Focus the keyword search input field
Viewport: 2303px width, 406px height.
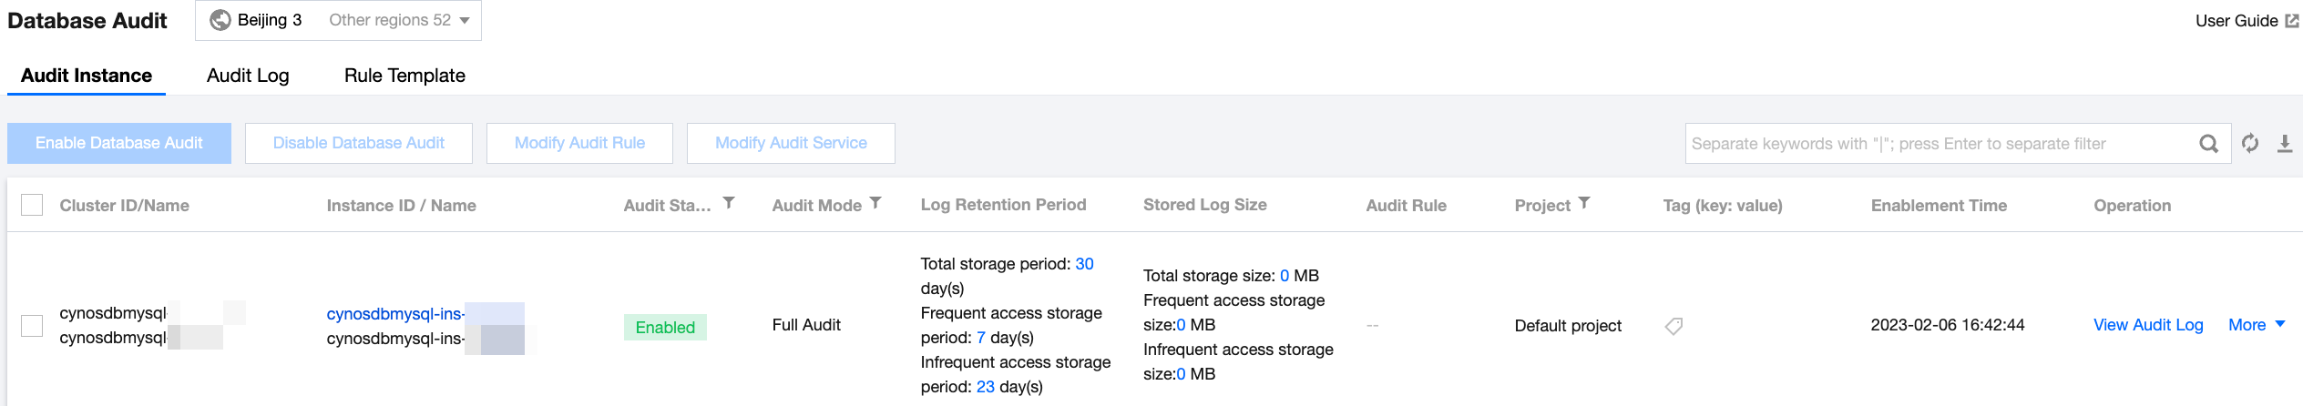point(1940,144)
